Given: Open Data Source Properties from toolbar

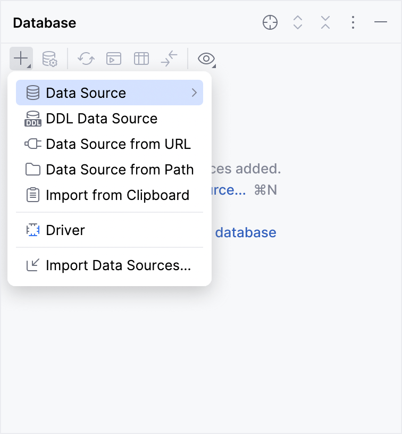Looking at the screenshot, I should coord(49,59).
